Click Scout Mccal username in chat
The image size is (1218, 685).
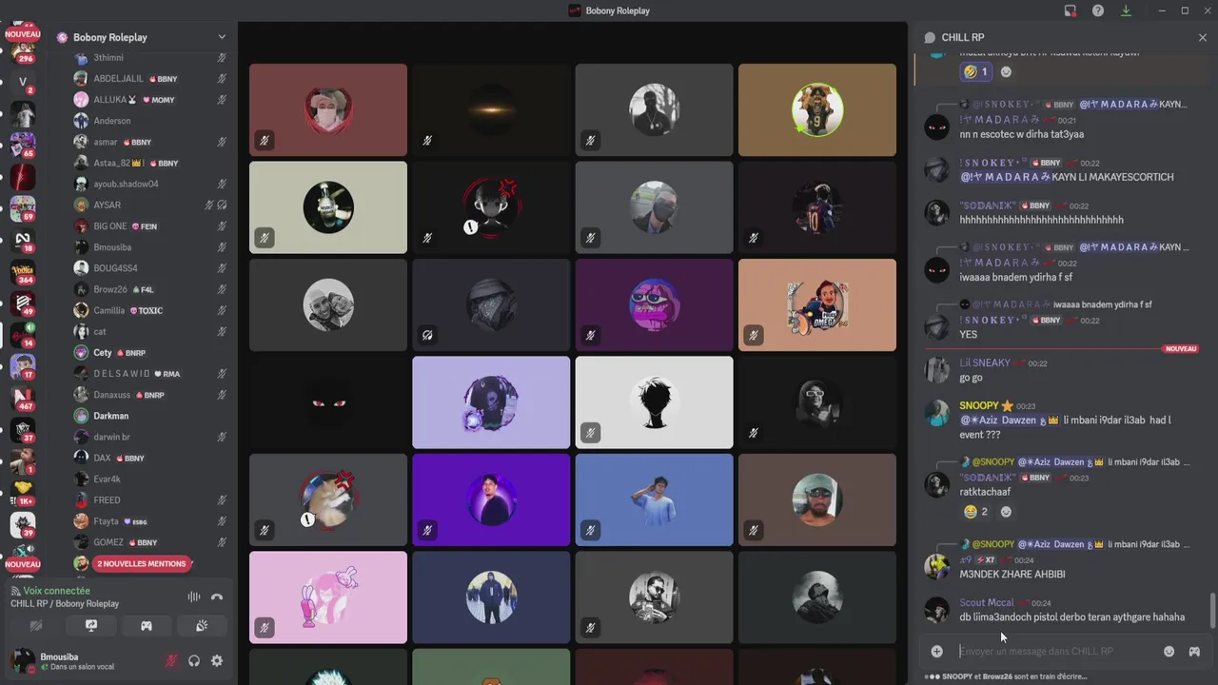click(x=986, y=603)
